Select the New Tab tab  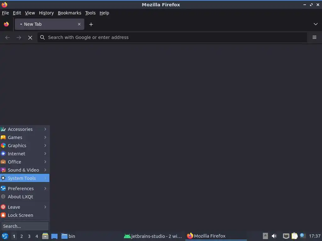(49, 24)
